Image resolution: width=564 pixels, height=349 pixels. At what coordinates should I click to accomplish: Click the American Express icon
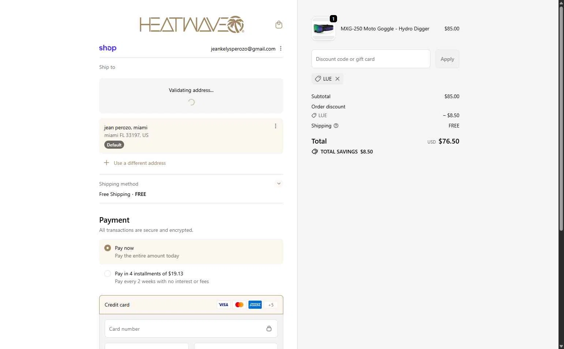pos(255,305)
